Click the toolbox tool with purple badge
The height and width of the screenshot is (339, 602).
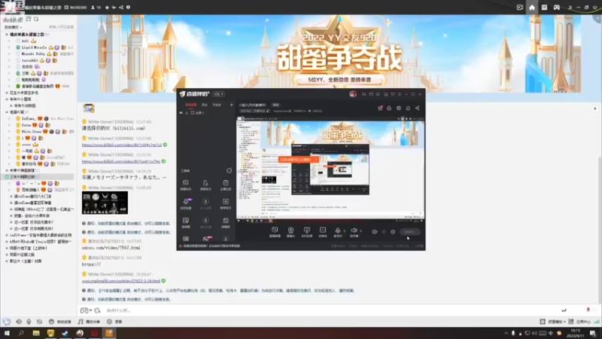point(186,203)
